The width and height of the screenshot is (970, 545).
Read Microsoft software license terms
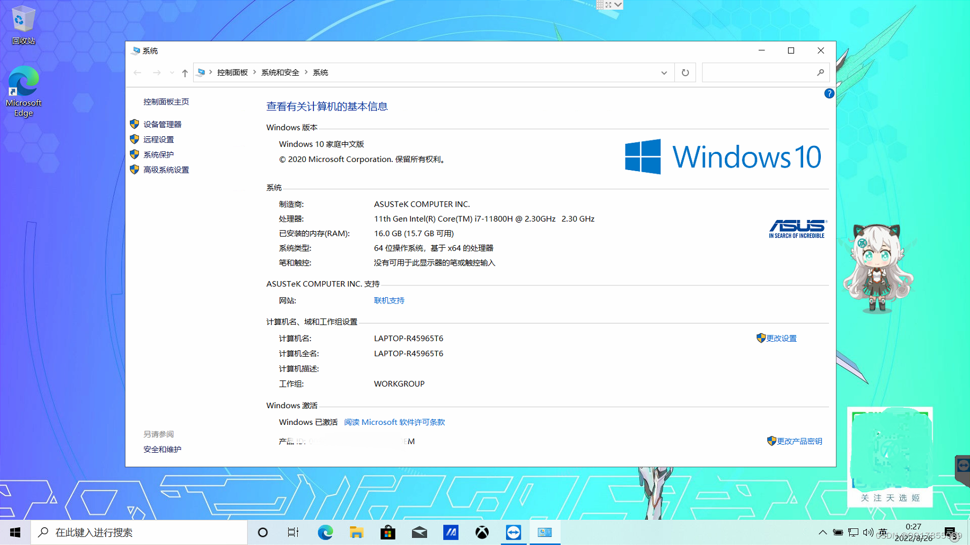coord(394,422)
